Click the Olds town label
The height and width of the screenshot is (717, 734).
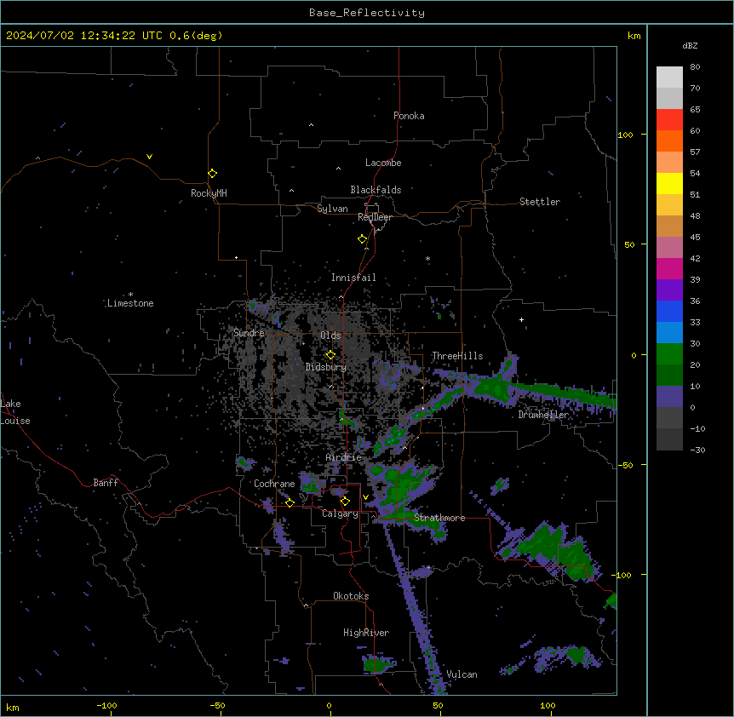330,336
